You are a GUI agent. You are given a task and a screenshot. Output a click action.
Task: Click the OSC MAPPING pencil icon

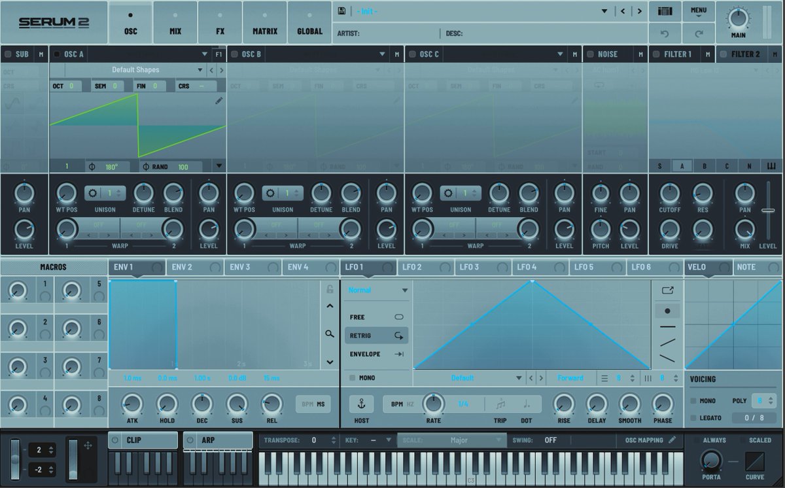(x=672, y=440)
